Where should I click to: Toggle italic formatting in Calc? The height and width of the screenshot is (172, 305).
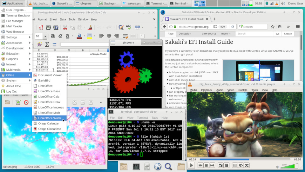(x=60, y=36)
